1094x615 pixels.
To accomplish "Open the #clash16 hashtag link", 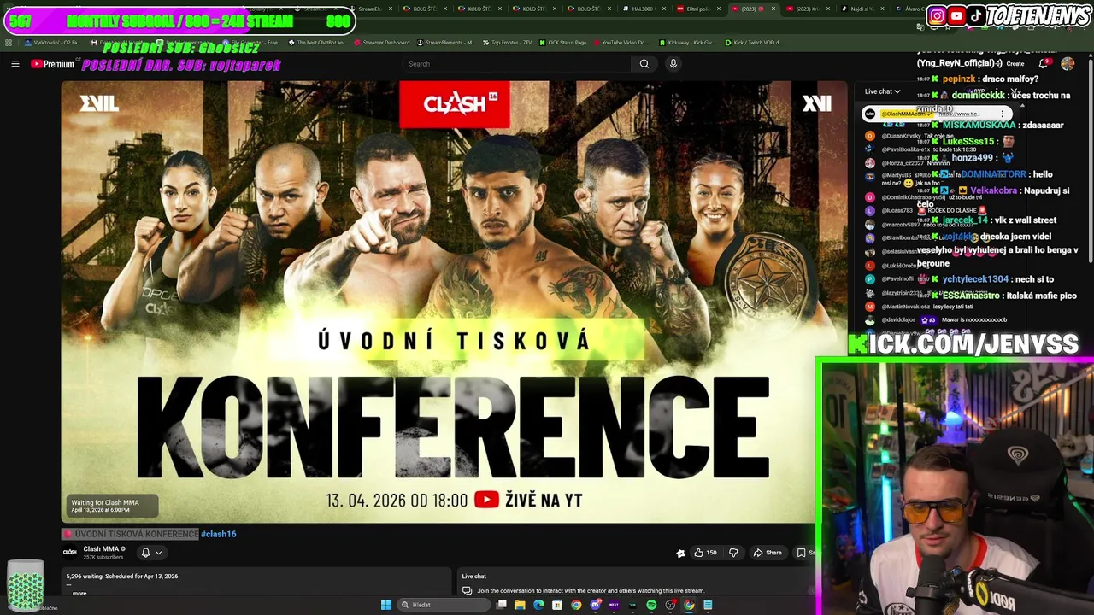I will 219,534.
